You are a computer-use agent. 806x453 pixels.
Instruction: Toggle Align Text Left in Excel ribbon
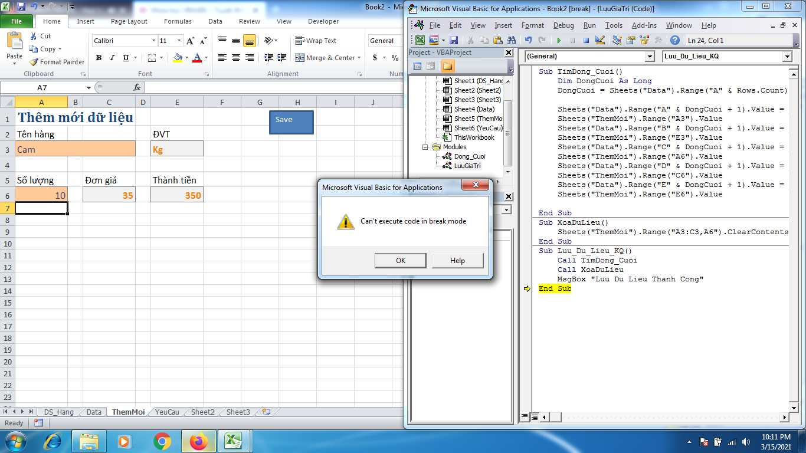[222, 58]
